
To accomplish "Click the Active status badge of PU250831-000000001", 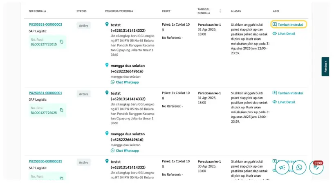I will pos(83,94).
